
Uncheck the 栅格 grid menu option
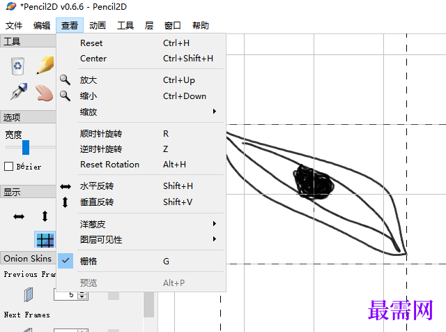click(141, 261)
